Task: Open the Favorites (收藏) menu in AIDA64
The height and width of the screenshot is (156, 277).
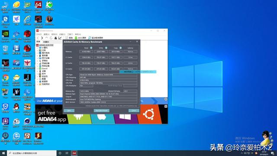Action: [x=62, y=34]
